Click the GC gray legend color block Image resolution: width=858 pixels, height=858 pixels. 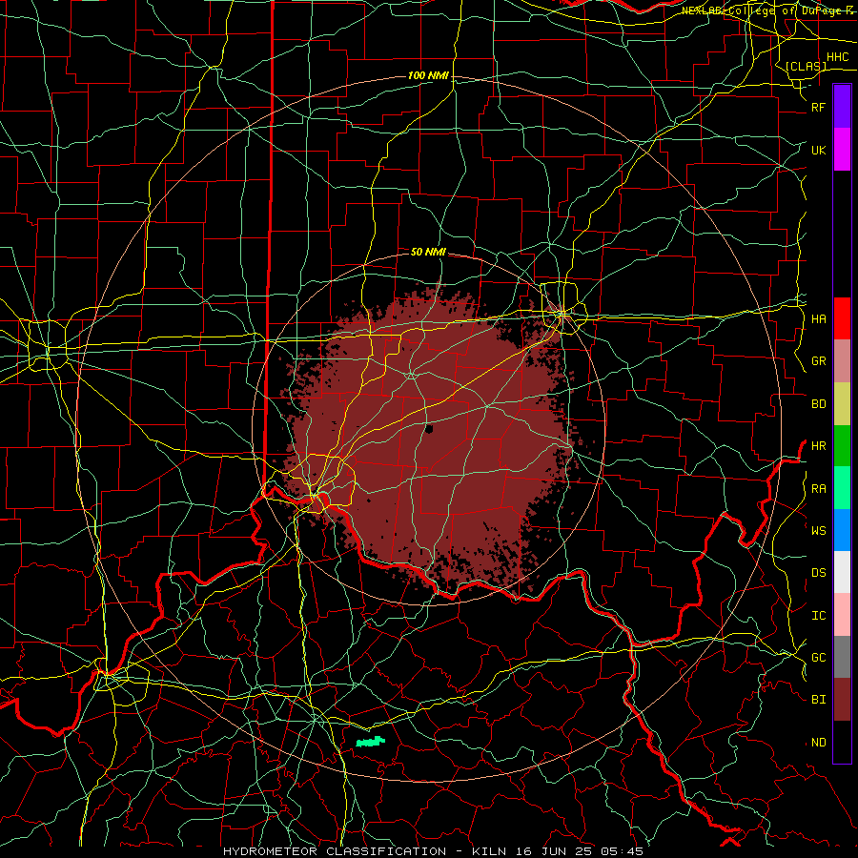point(842,657)
